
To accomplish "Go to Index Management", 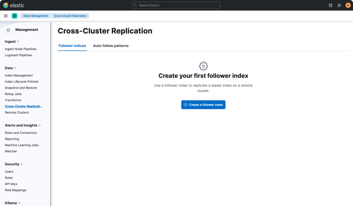I will [19, 75].
